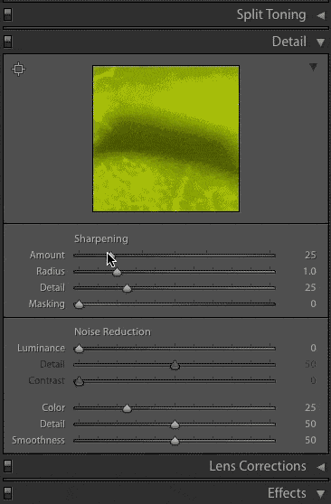This screenshot has height=504, width=331.
Task: Open the Split Toning panel header
Action: [x=271, y=14]
